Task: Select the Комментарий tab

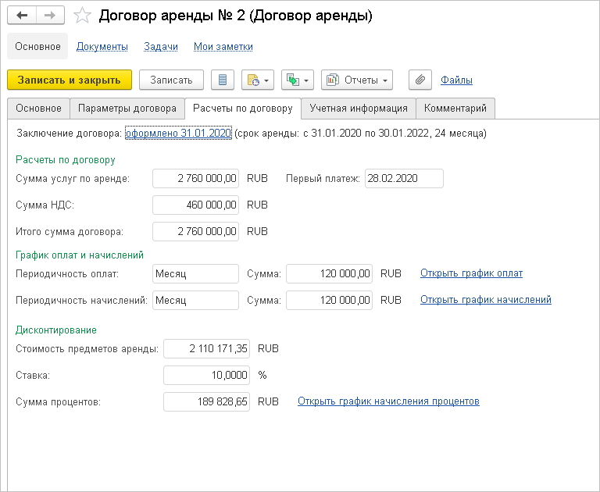Action: pos(455,108)
